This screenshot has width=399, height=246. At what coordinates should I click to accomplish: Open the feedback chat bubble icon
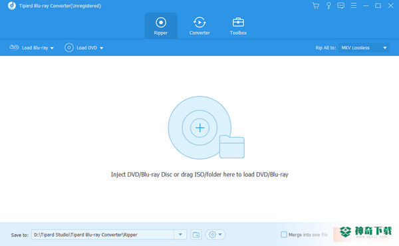(x=340, y=5)
